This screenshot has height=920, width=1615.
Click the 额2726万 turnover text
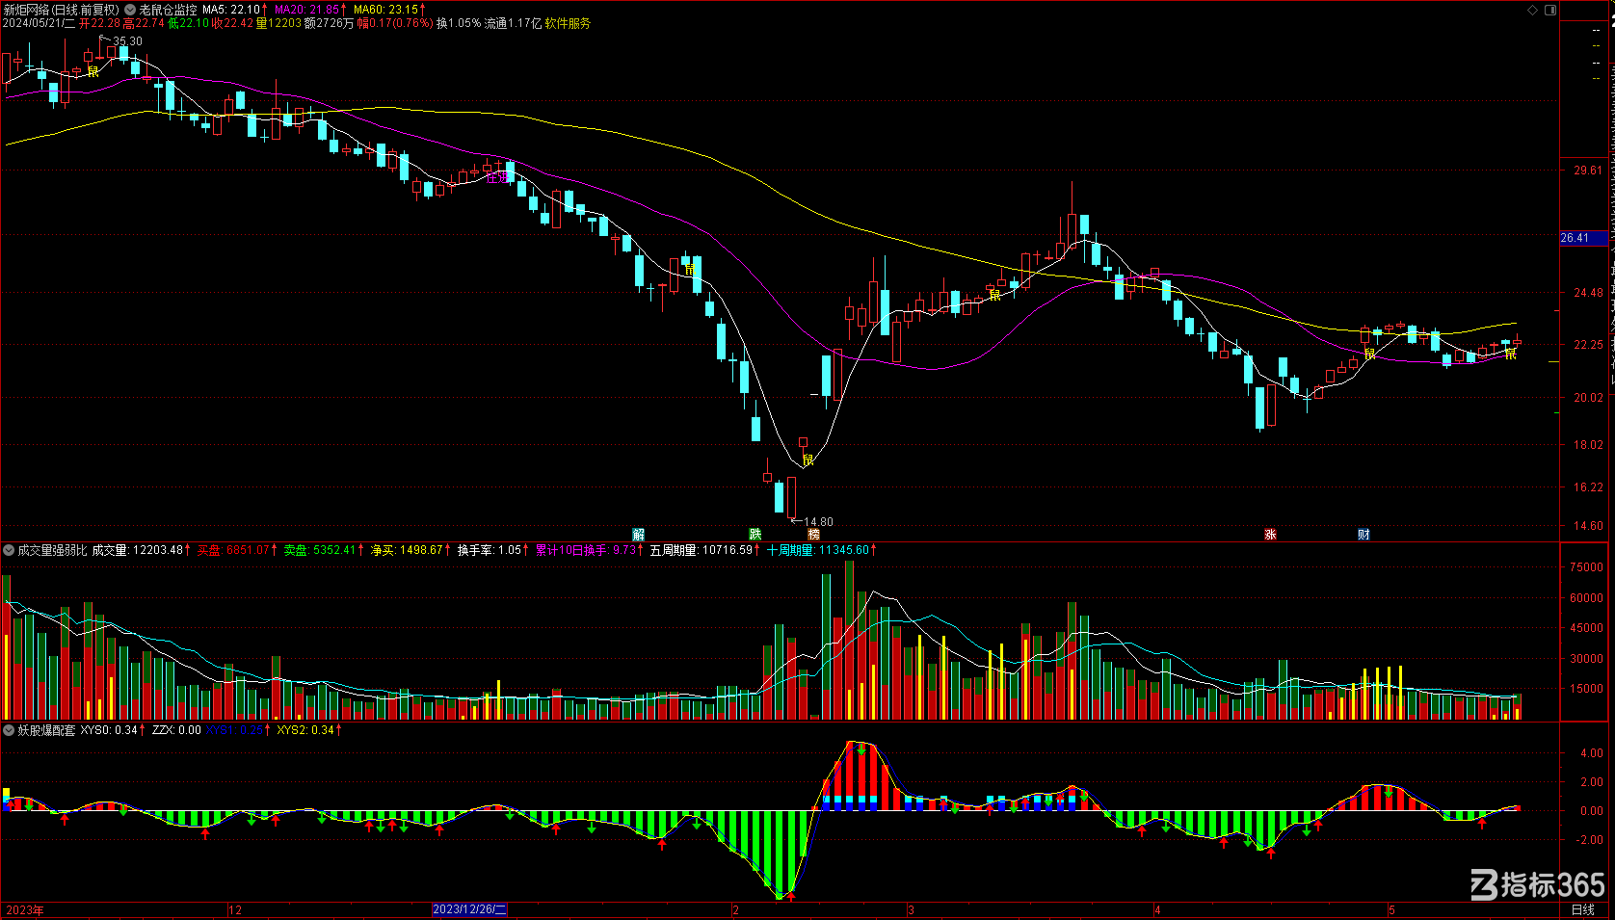(330, 23)
